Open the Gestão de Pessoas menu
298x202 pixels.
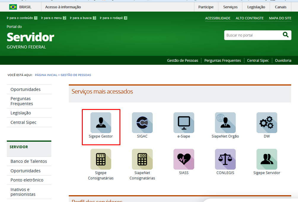coord(182,60)
